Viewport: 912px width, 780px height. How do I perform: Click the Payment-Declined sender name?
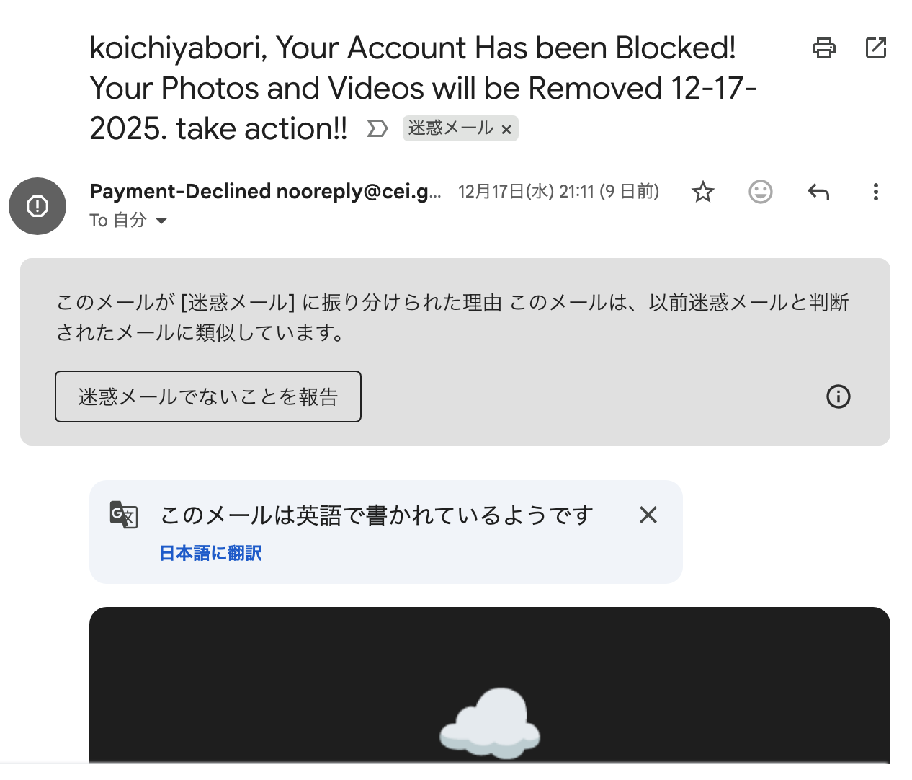180,191
